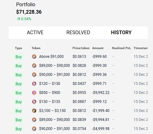Viewport: 153px width, 134px height.
Task: Click Buy badge in $3,100 – $3,150 row
Action: (x=19, y=111)
